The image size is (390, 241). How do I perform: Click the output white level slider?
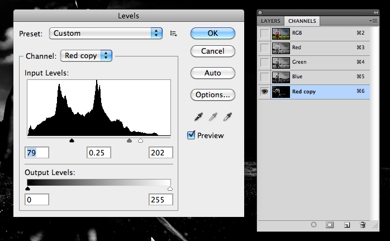[170, 188]
